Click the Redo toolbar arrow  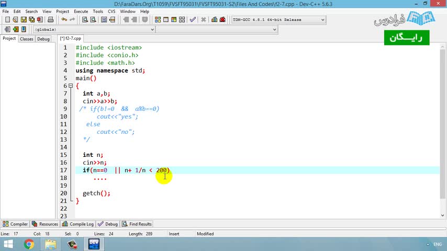[72, 20]
